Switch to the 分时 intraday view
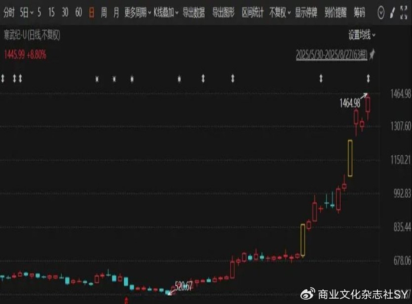Screen dimensions: 412x304 [x=9, y=12]
